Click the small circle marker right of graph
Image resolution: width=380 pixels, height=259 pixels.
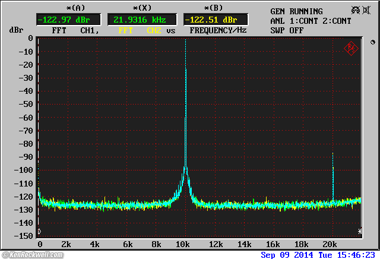tap(372, 43)
